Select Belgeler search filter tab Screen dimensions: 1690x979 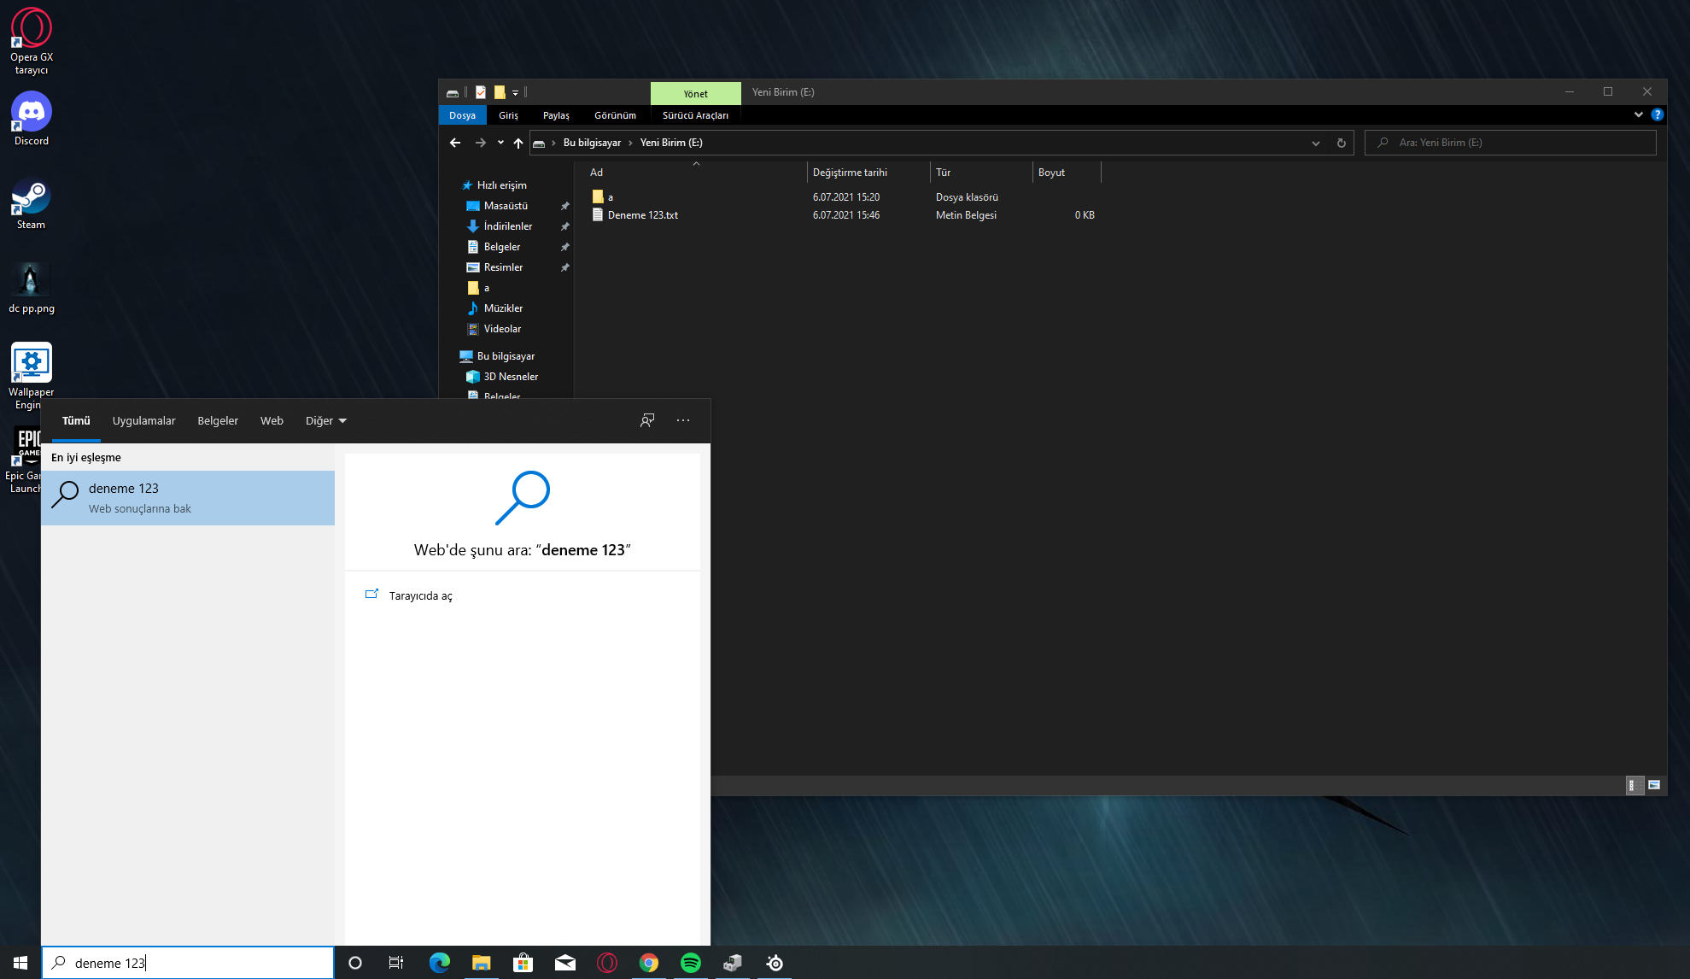pyautogui.click(x=218, y=420)
